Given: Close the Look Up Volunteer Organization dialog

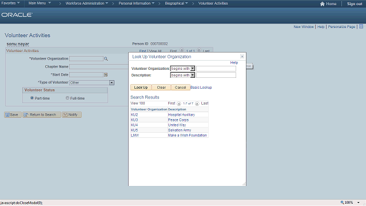Looking at the screenshot, I should coord(242,56).
